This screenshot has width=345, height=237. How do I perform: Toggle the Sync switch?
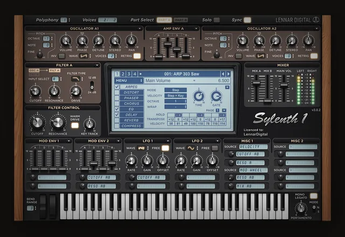[247, 20]
